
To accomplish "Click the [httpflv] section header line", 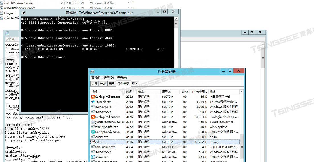I will click(x=14, y=148).
